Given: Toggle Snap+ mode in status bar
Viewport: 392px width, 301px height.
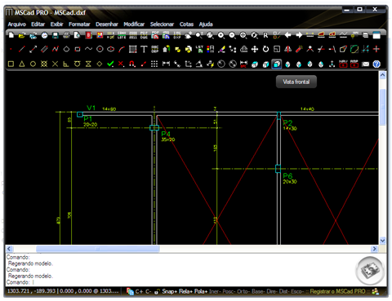Looking at the screenshot, I should pos(170,291).
